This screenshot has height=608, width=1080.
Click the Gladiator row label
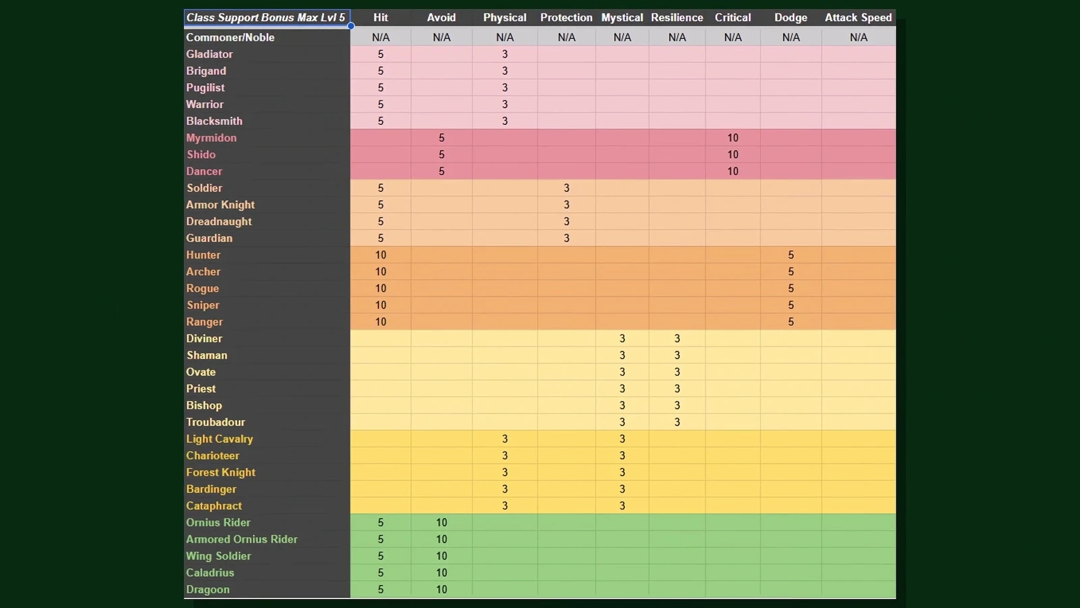[209, 54]
